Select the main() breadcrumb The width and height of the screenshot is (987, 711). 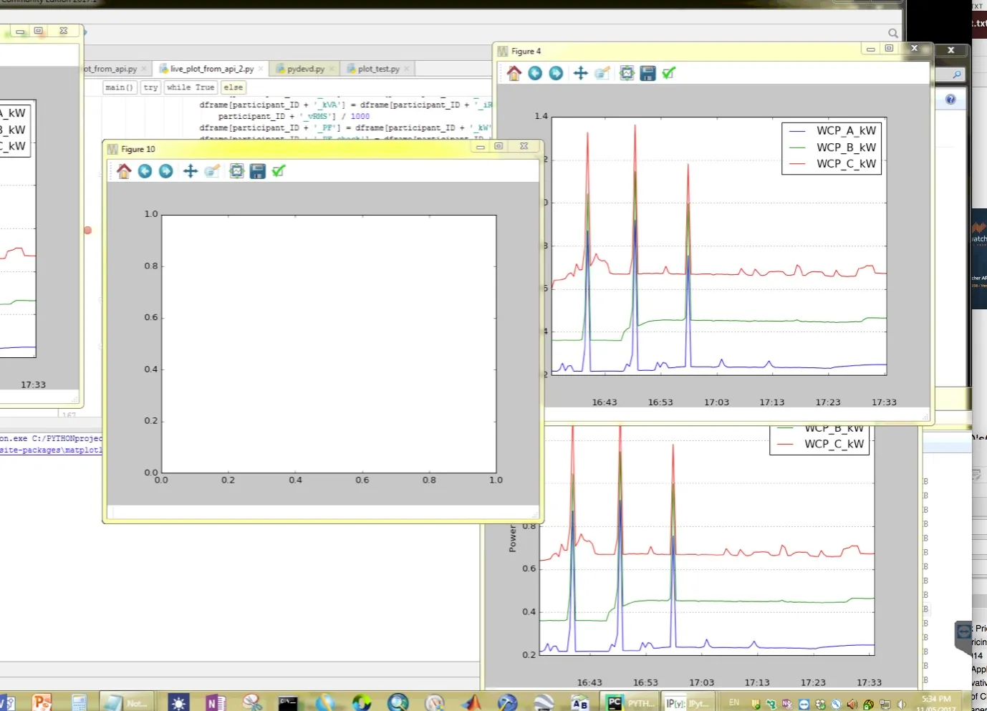point(119,87)
